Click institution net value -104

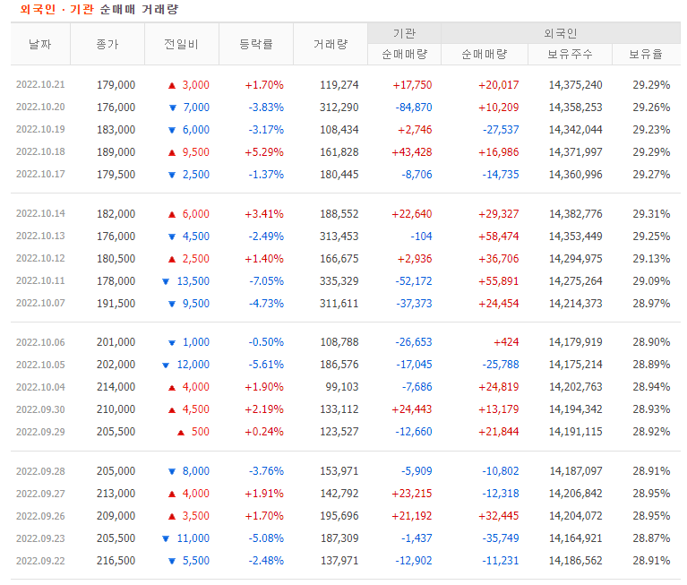(x=422, y=237)
